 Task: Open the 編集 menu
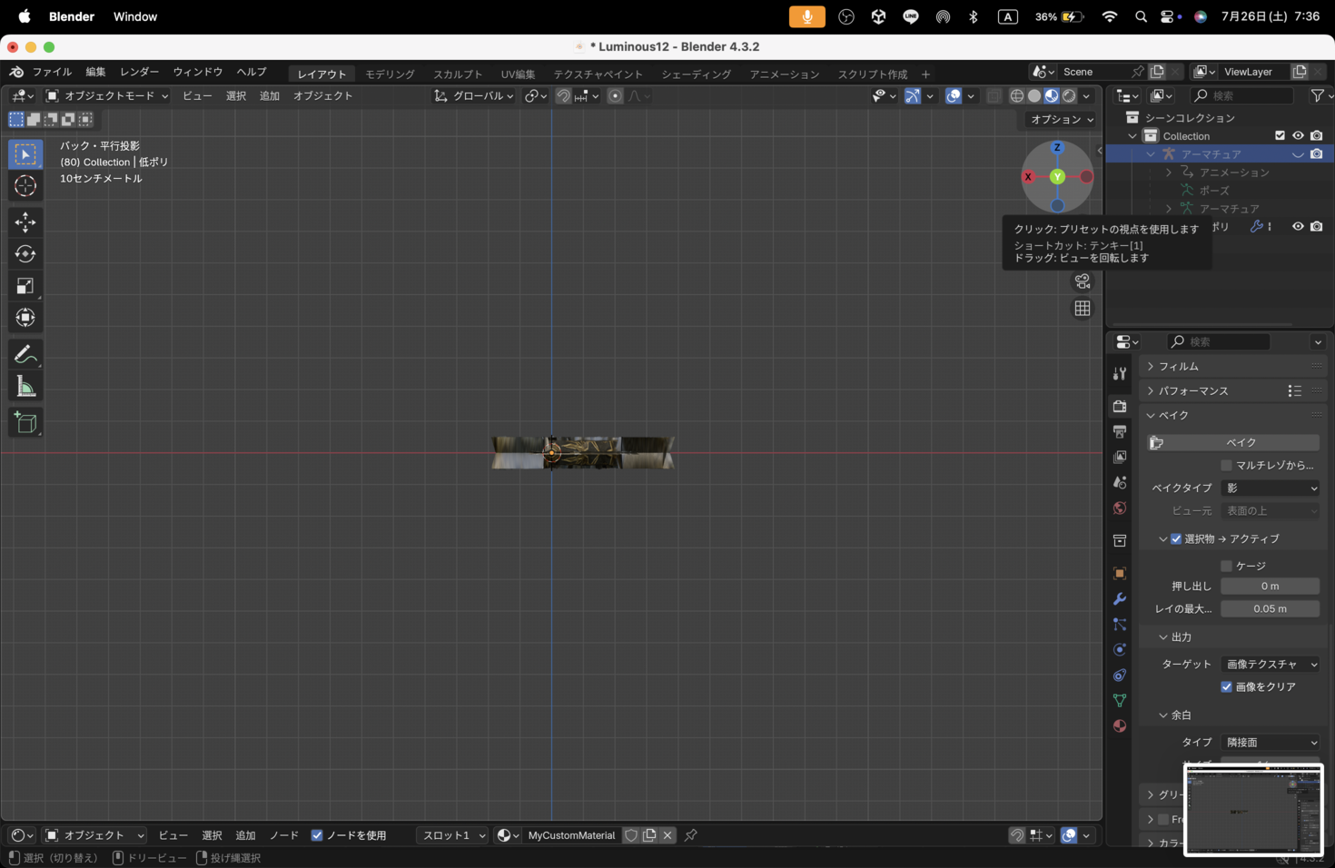point(95,72)
